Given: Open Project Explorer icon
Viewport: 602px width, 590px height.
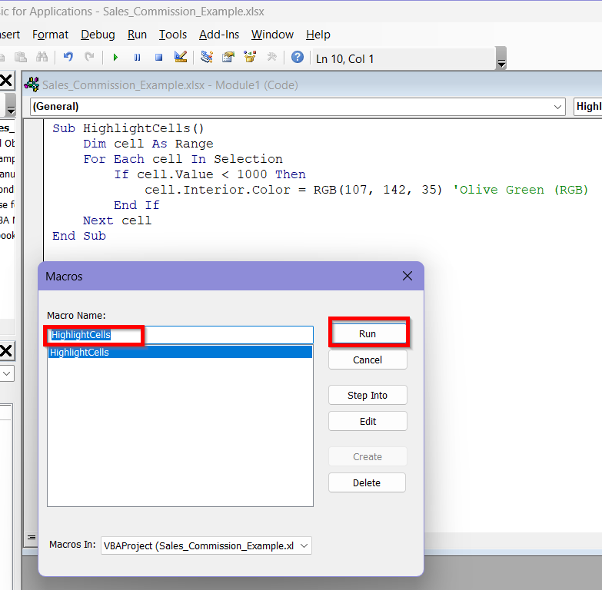Looking at the screenshot, I should 207,57.
